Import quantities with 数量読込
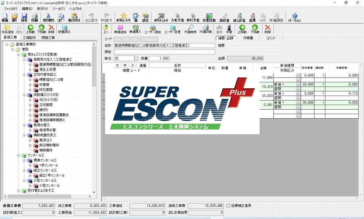 [64, 30]
